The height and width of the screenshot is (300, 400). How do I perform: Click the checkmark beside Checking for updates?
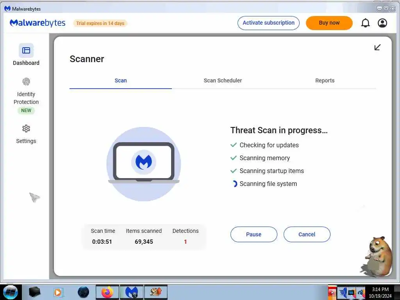234,145
